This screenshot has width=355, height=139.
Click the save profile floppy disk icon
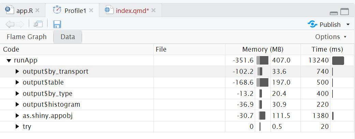57,24
